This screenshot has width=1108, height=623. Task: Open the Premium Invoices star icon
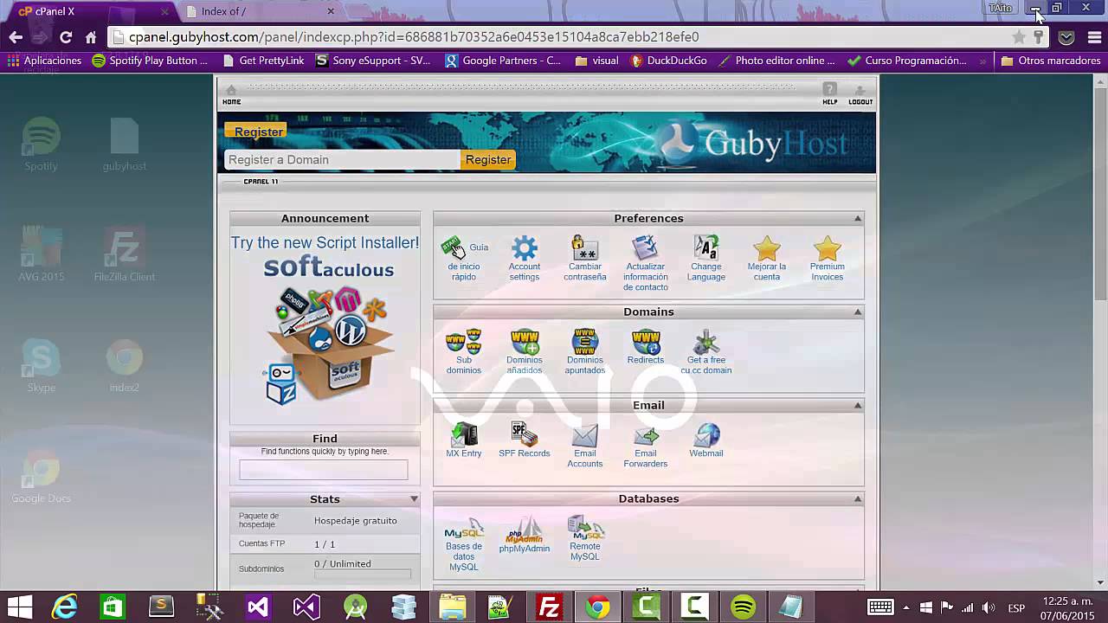(x=828, y=248)
